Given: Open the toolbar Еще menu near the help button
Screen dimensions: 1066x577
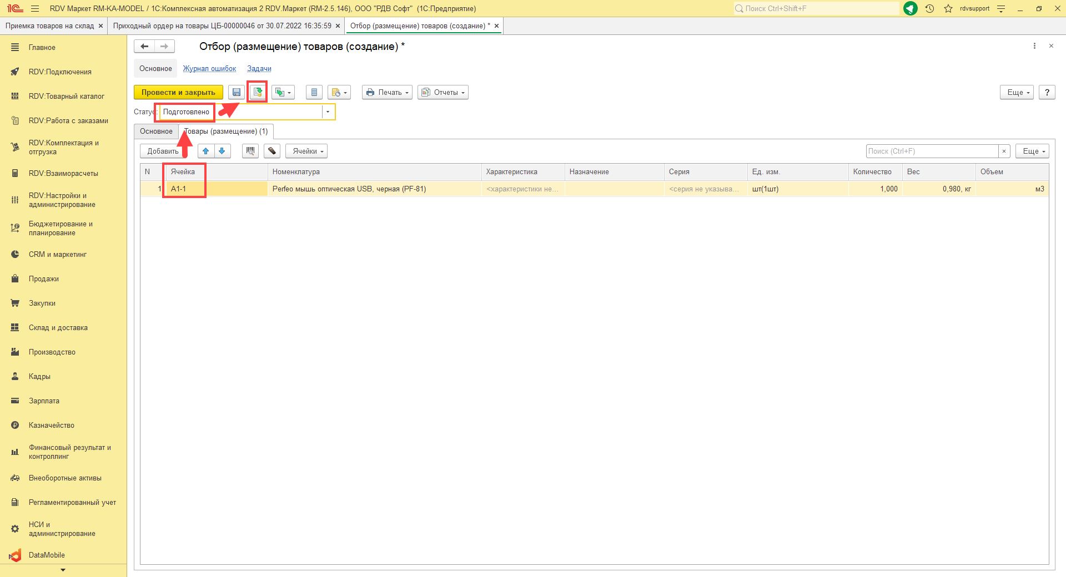Looking at the screenshot, I should tap(1017, 92).
